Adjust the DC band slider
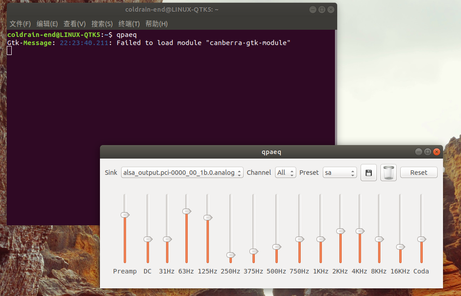 [147, 239]
